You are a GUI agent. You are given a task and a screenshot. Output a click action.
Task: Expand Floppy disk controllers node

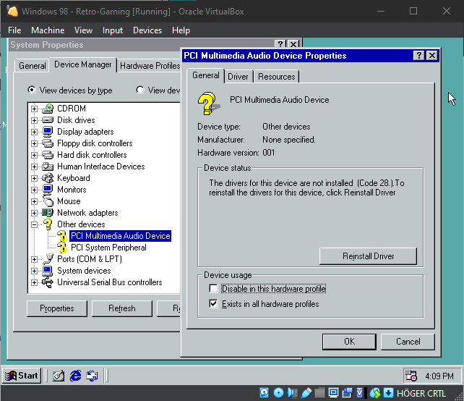[x=34, y=143]
